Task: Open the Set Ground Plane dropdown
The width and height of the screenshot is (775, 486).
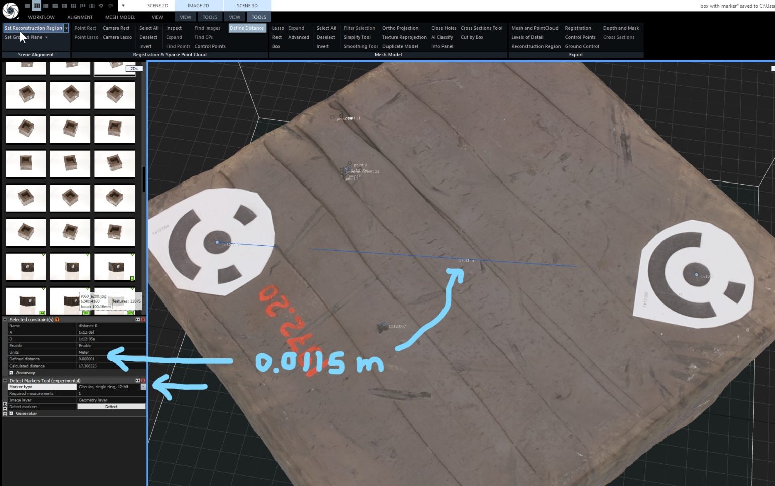Action: [46, 37]
